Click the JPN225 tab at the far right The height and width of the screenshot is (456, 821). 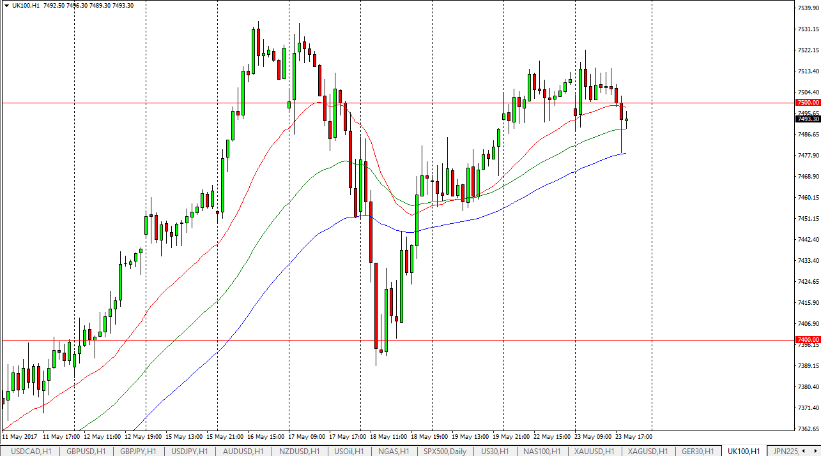785,451
